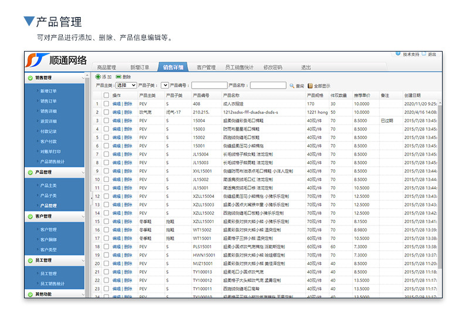Select the active 销售详细 tab

(173, 68)
